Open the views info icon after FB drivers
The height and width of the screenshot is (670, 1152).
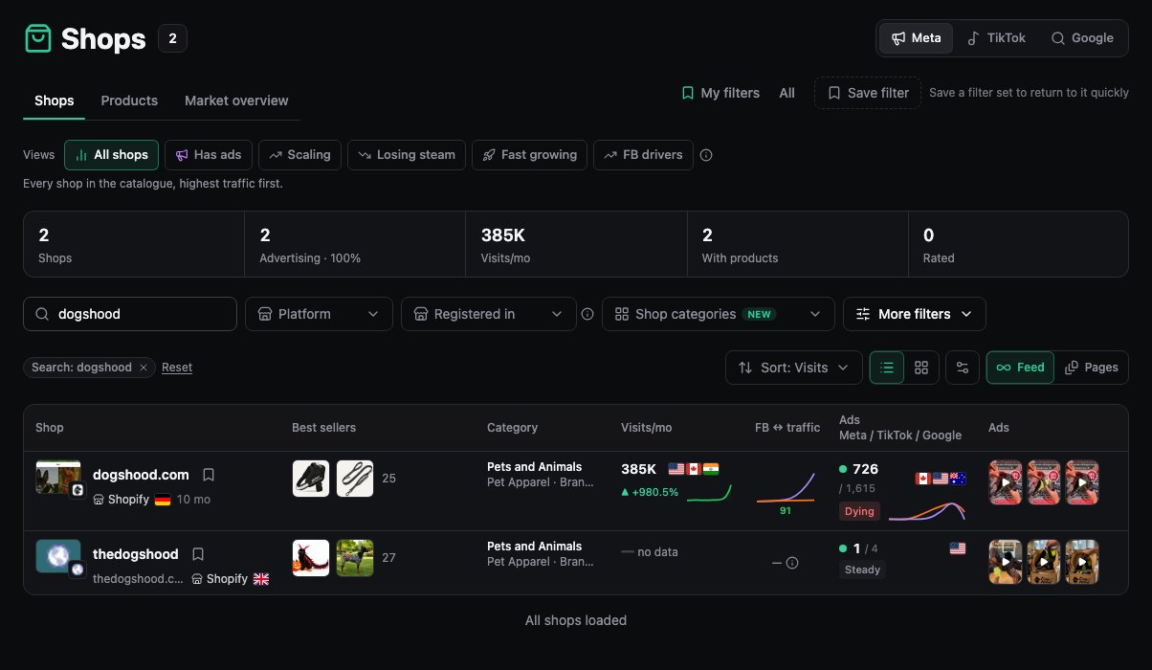tap(706, 155)
